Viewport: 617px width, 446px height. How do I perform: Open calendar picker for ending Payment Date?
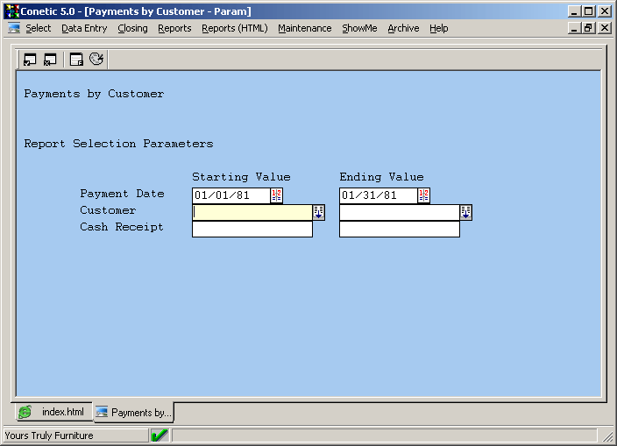pyautogui.click(x=424, y=195)
